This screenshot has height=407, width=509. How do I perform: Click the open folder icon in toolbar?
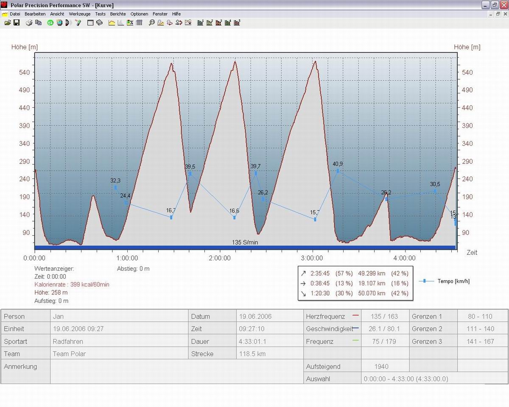[8, 22]
